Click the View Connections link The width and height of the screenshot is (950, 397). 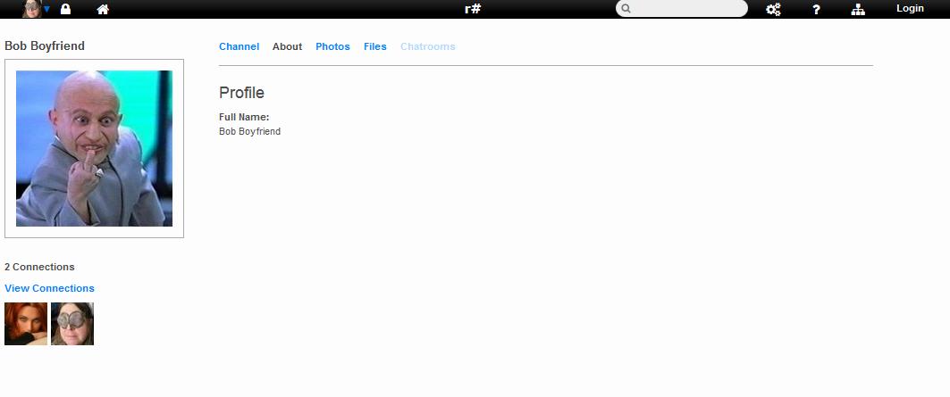[49, 288]
